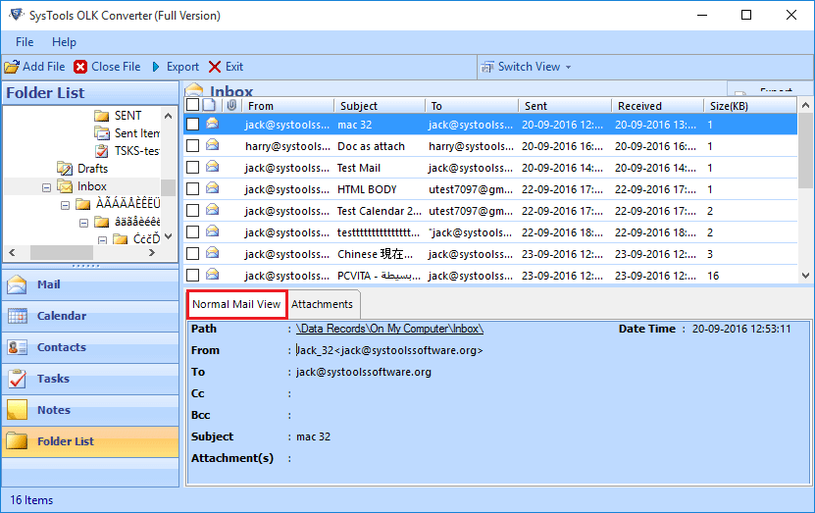815x513 pixels.
Task: Switch to the Attachments tab
Action: coord(323,305)
